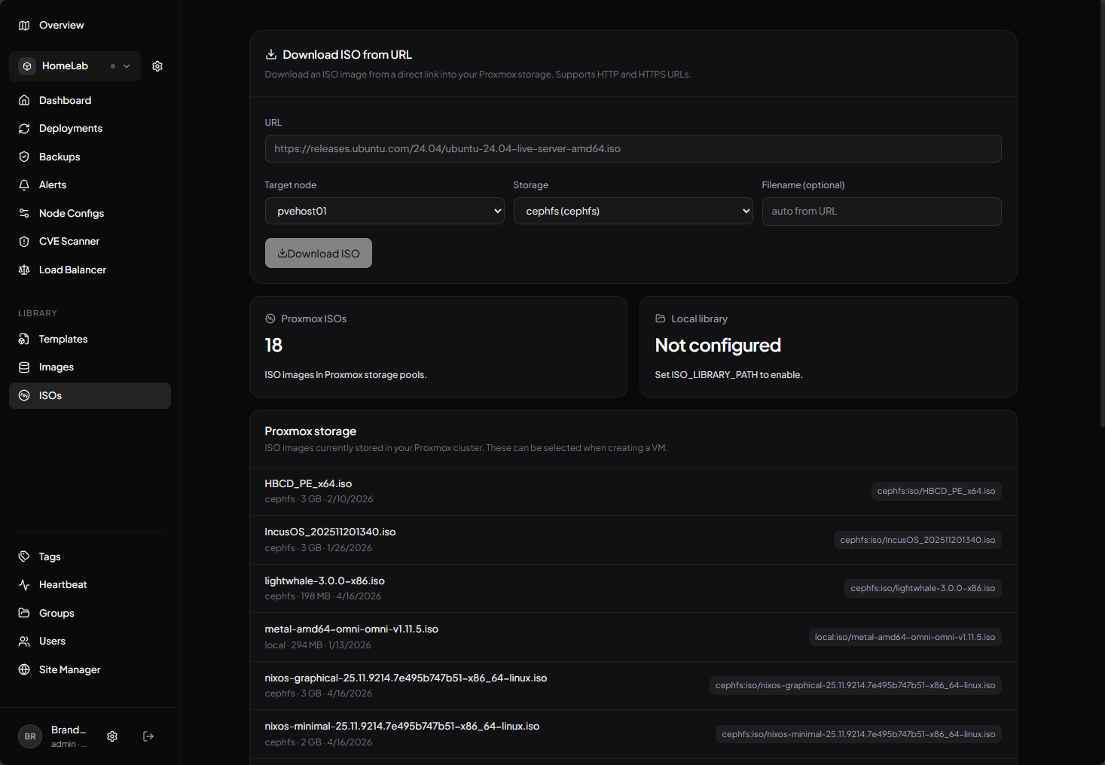Click the settings gear next to HomeLab

coord(157,66)
